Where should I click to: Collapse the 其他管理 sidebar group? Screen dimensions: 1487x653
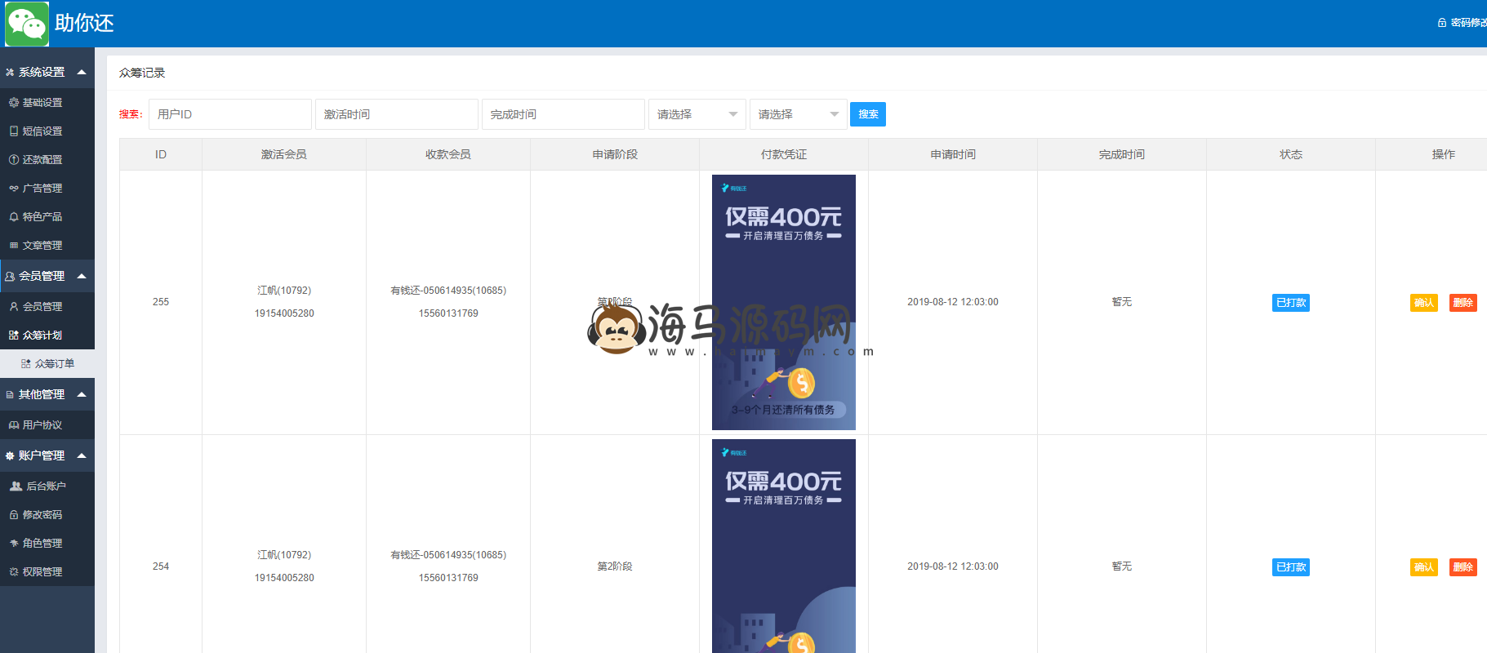click(x=82, y=394)
